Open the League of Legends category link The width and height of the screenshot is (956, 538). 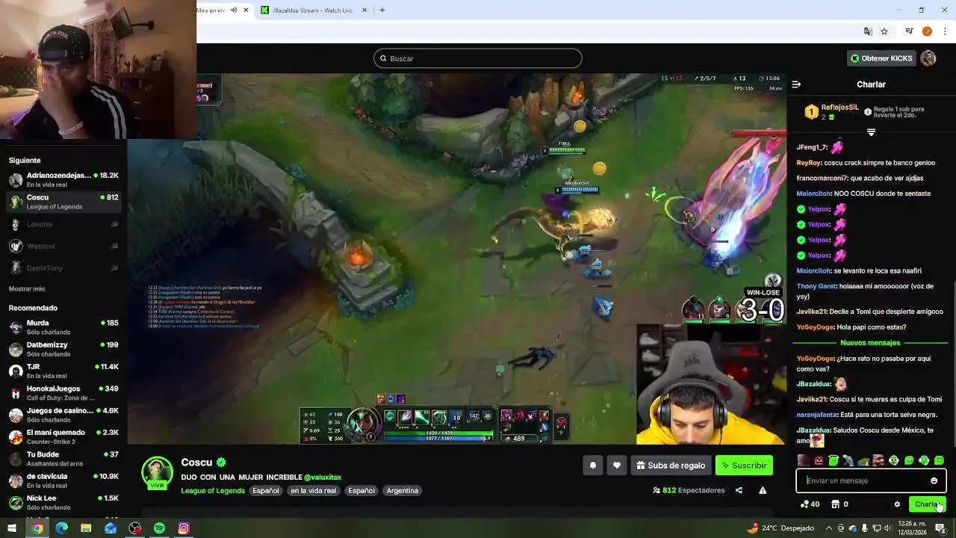click(213, 491)
